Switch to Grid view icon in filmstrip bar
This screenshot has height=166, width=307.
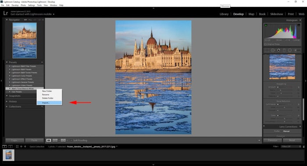[x=17, y=146]
